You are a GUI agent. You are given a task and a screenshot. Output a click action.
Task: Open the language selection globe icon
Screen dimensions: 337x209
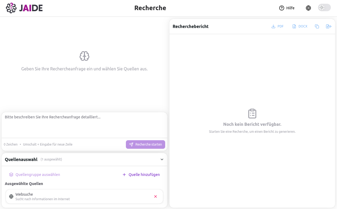(x=308, y=8)
